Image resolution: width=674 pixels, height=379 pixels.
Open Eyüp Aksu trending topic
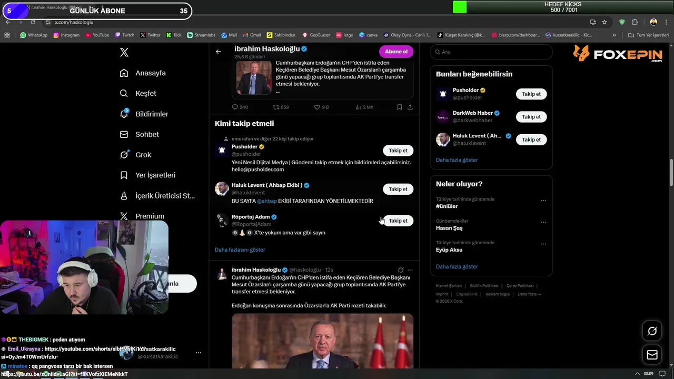[449, 250]
